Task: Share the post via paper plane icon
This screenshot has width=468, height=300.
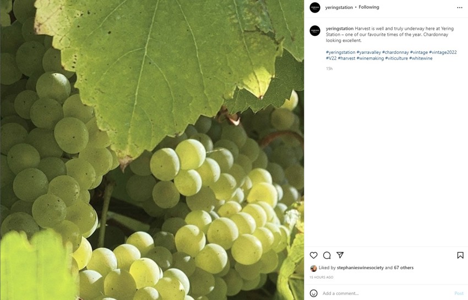Action: [340, 255]
